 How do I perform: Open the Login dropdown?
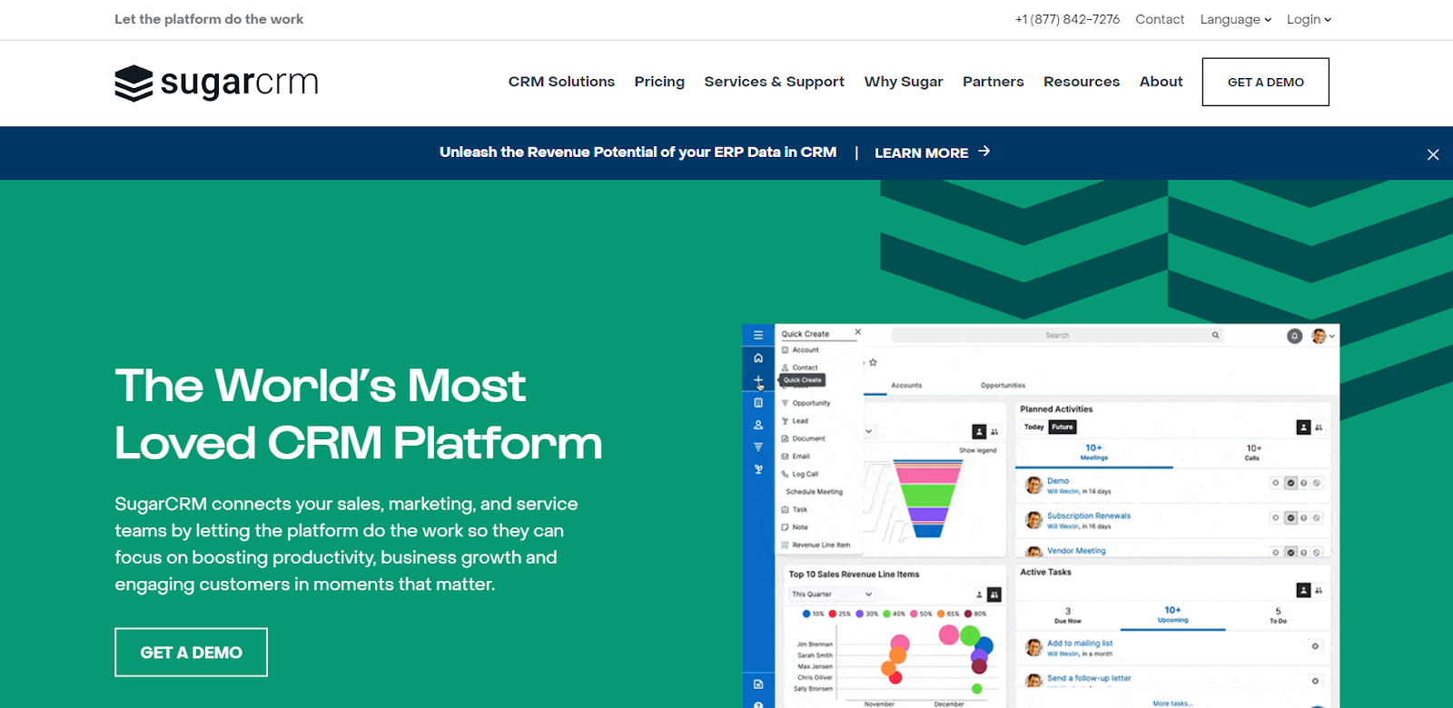(1309, 19)
